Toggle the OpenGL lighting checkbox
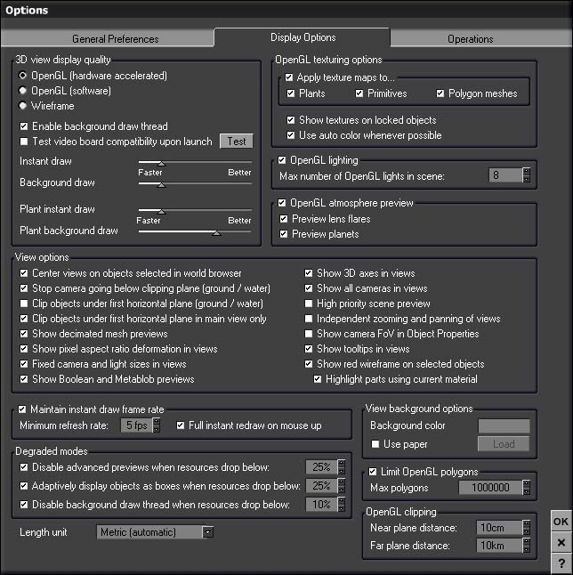Viewport: 573px width, 575px height. 282,160
